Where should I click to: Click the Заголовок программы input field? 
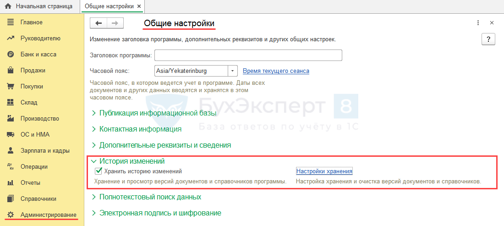pyautogui.click(x=248, y=55)
